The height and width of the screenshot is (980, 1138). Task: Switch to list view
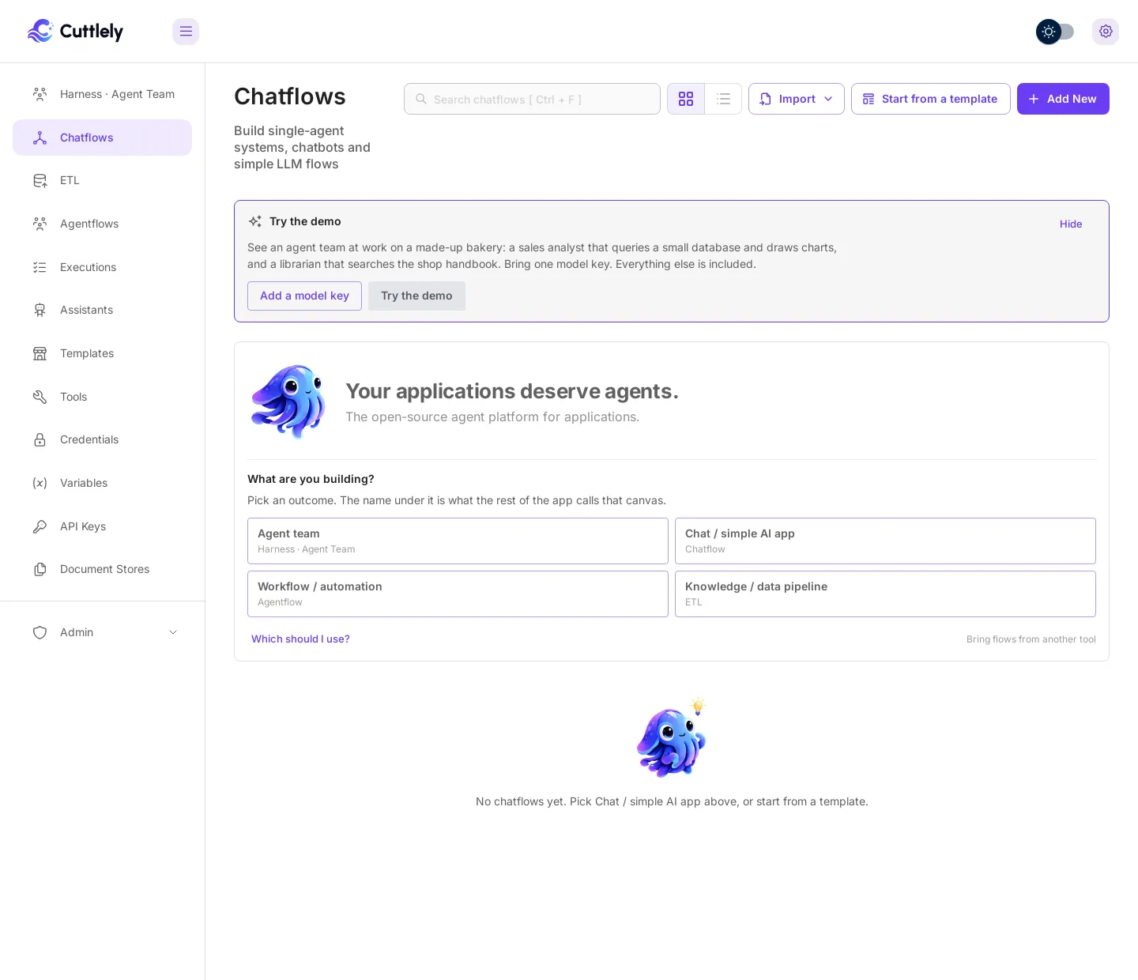tap(723, 99)
